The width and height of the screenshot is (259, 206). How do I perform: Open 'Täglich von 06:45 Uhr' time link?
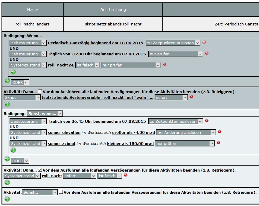pyautogui.click(x=97, y=122)
